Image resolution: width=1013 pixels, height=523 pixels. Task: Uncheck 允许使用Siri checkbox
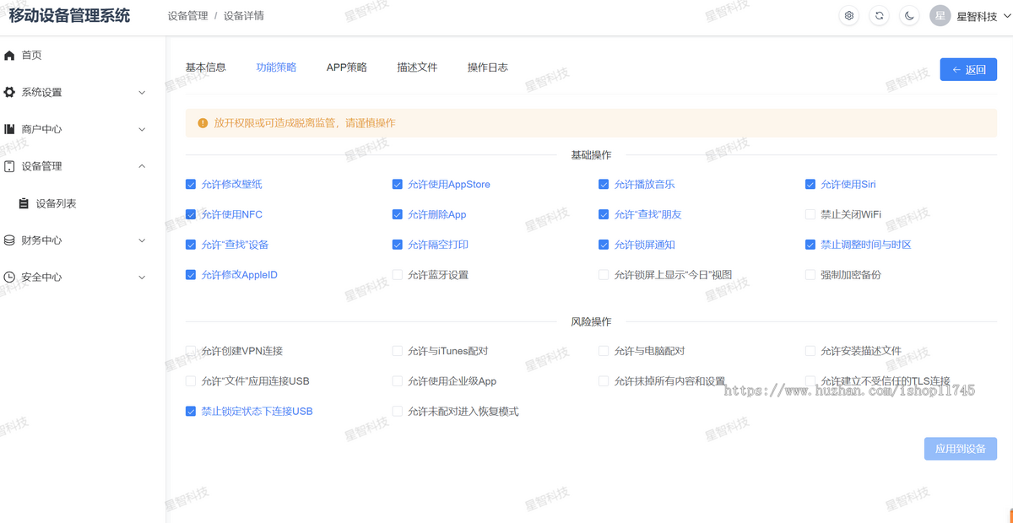tap(810, 184)
